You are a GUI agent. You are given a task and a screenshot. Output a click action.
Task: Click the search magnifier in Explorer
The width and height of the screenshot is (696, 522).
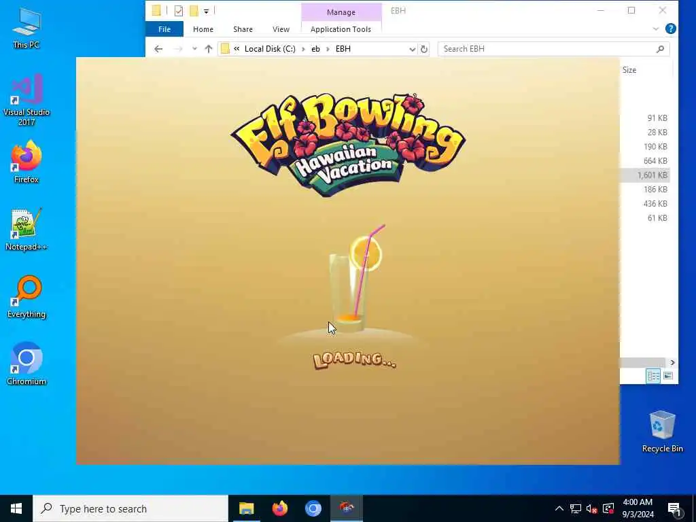click(660, 49)
